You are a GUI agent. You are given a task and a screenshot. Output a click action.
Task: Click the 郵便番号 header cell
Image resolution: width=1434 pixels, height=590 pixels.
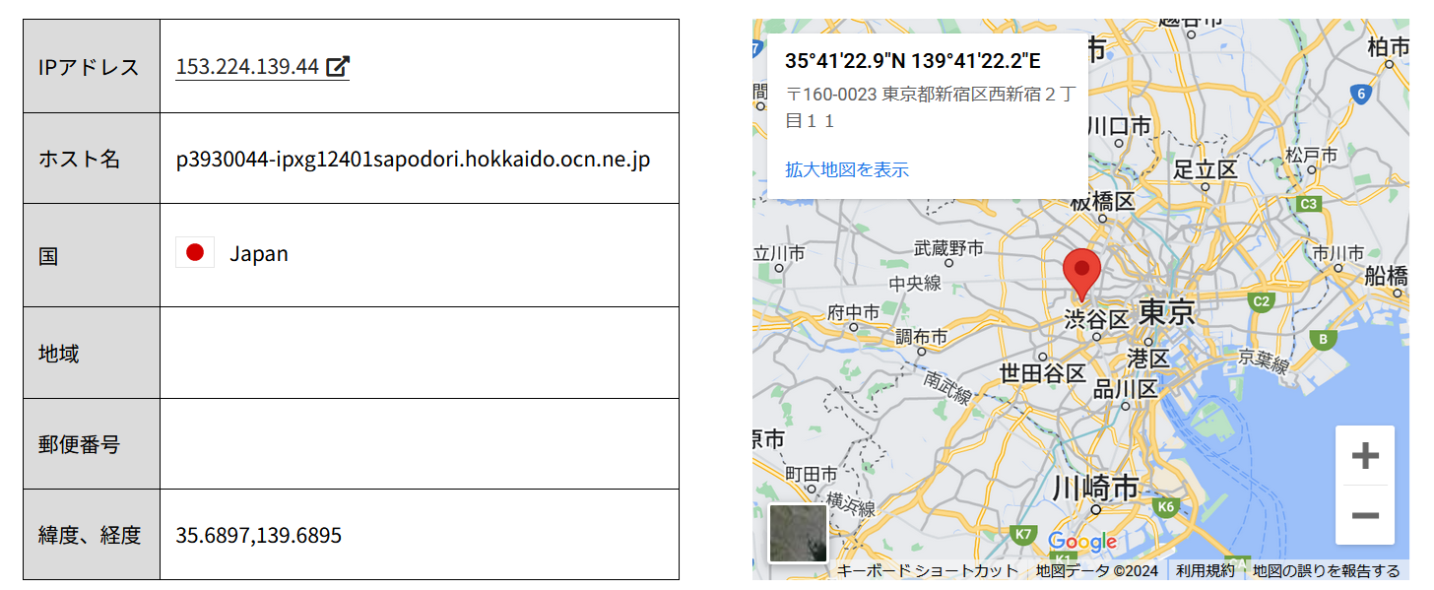(92, 444)
